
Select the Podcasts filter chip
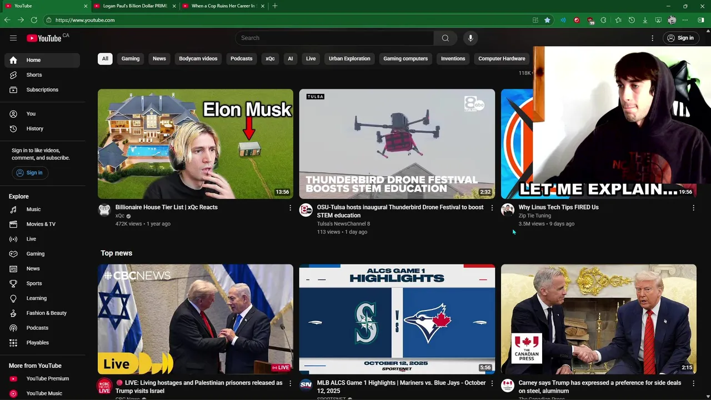242,58
